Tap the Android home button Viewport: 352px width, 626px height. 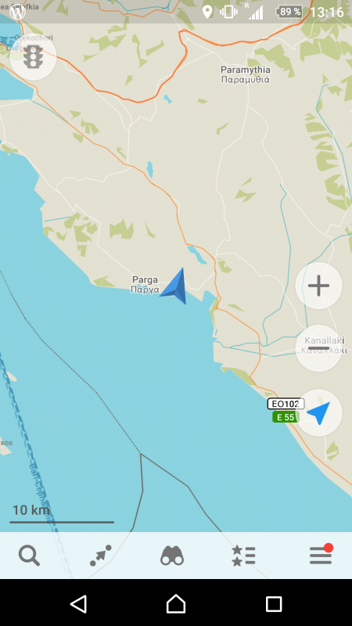[x=176, y=603]
